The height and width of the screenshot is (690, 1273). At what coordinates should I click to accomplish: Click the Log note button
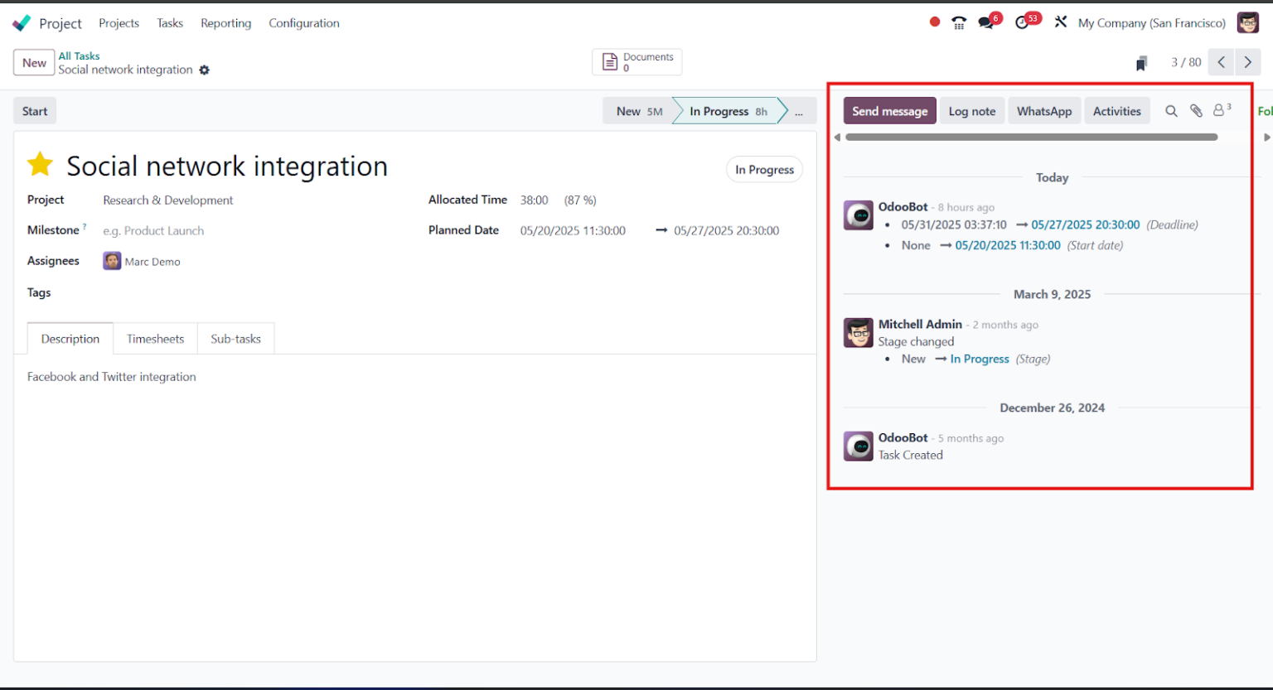pos(971,110)
